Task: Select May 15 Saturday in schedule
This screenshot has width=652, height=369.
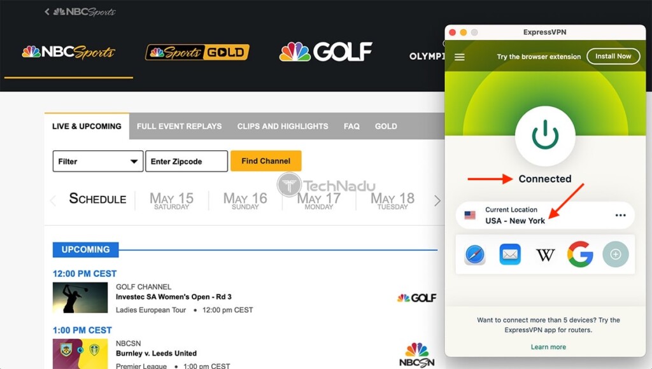Action: 171,200
